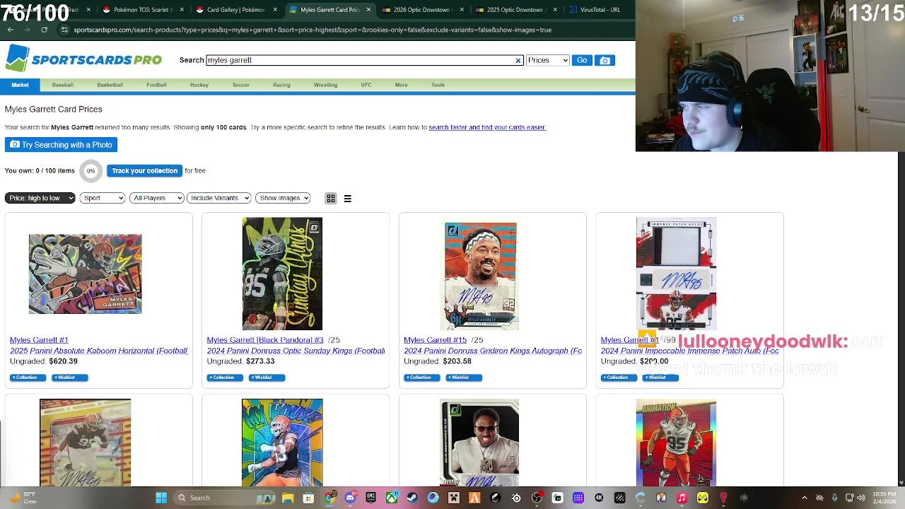Open Minecraft taskbar icon

454,498
